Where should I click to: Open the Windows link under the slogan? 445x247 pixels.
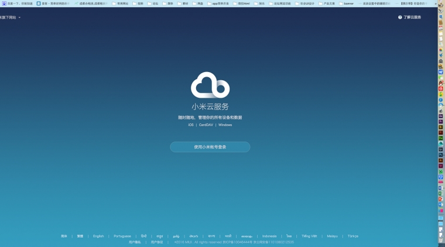pos(225,125)
